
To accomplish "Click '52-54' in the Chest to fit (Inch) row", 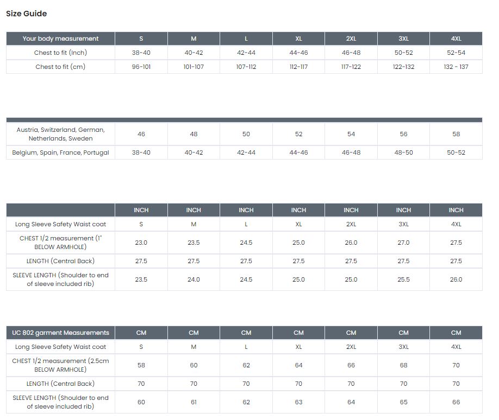I will point(456,53).
